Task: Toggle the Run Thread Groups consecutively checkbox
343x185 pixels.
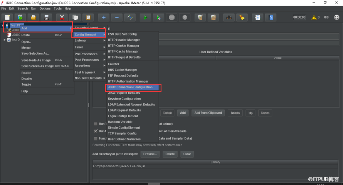Action: pyautogui.click(x=96, y=124)
